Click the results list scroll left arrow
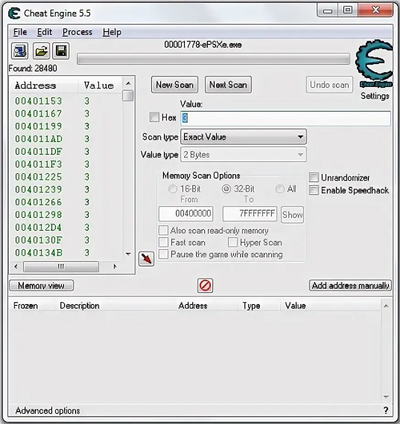 (16, 266)
